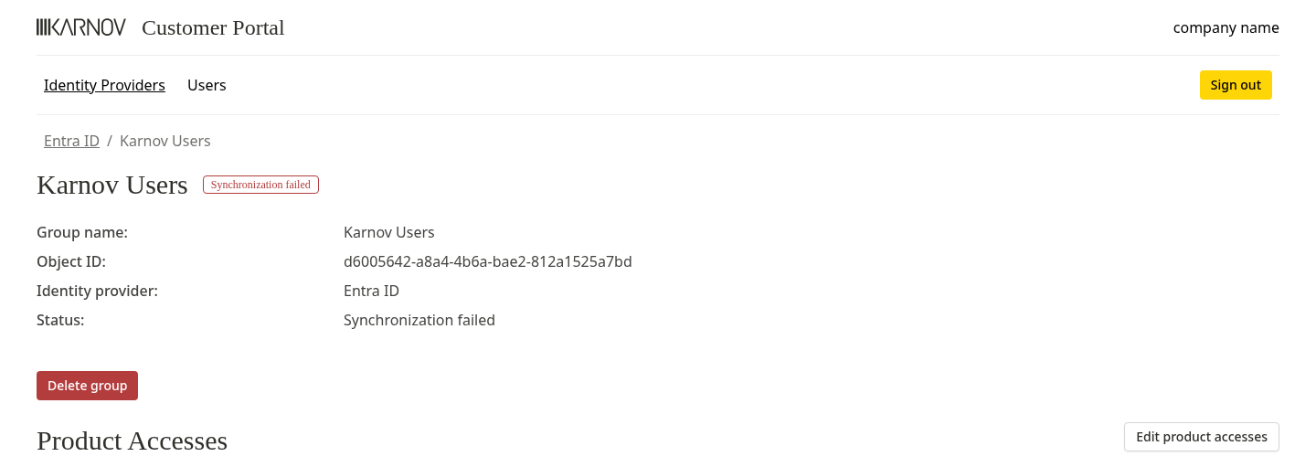This screenshot has width=1316, height=467.
Task: Click the Entra ID identity provider value
Action: [x=371, y=291]
